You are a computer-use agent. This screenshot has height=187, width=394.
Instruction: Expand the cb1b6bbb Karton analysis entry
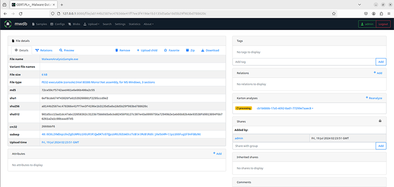tap(285, 108)
